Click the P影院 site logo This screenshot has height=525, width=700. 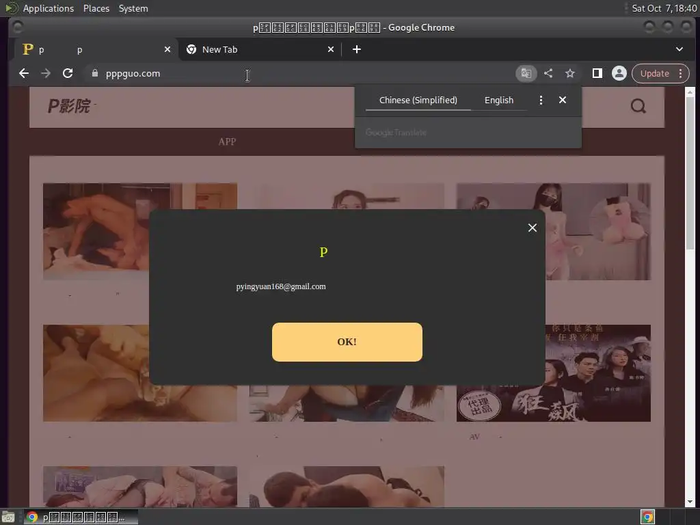[x=70, y=106]
